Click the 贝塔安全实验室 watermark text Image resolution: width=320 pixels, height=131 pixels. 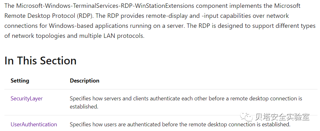click(x=282, y=117)
